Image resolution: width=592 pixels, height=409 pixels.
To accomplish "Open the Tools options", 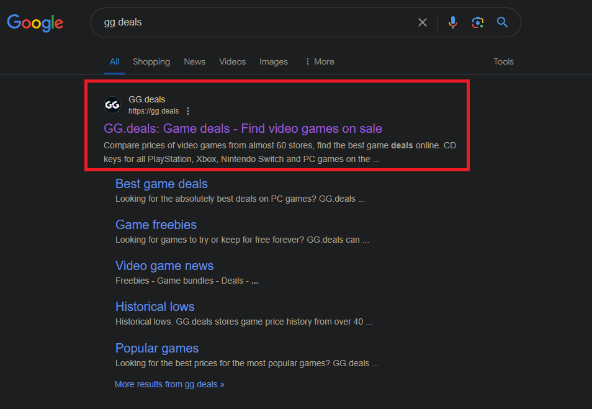I will [503, 61].
